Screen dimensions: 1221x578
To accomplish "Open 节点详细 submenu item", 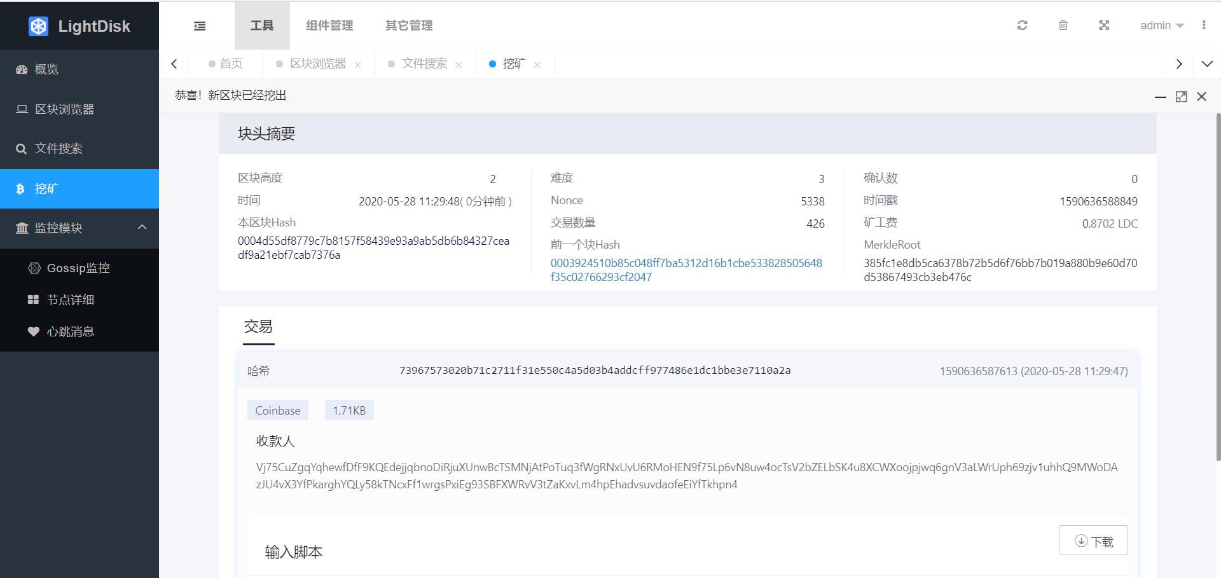I will 79,300.
